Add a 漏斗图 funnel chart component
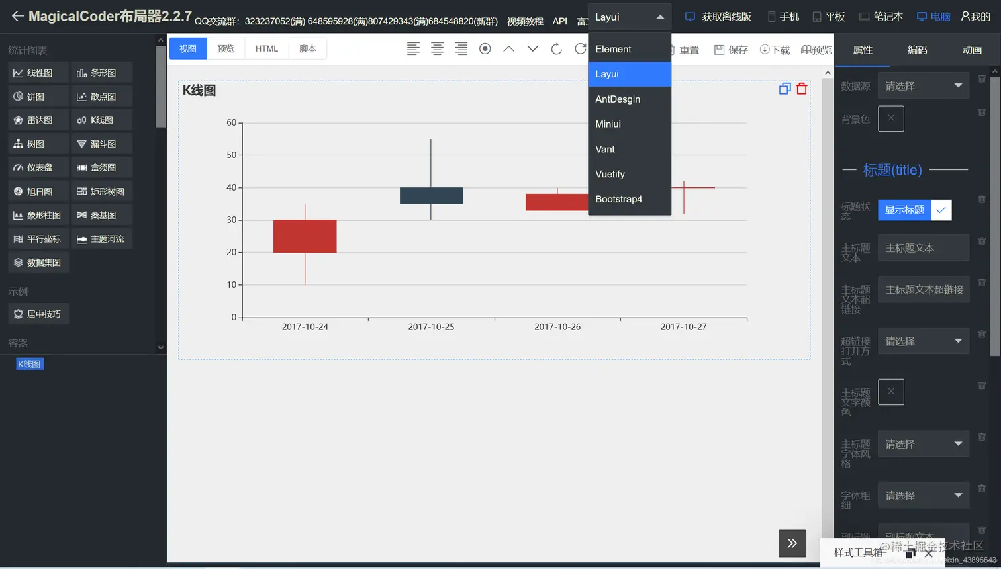 (x=102, y=144)
